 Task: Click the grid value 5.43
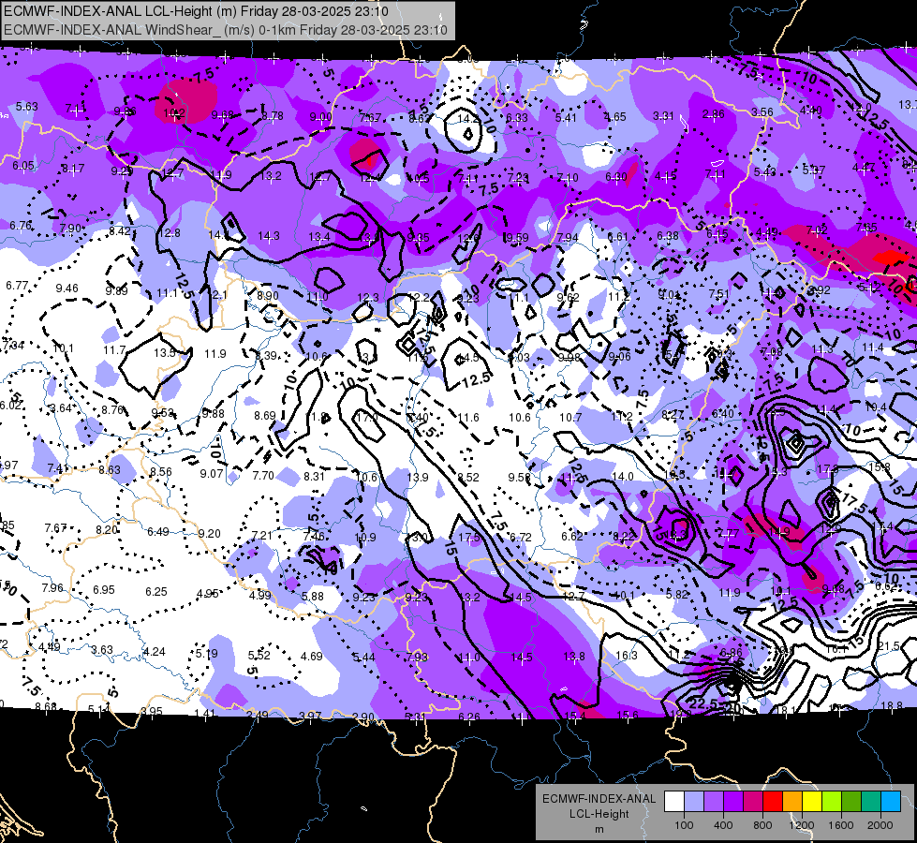(765, 172)
